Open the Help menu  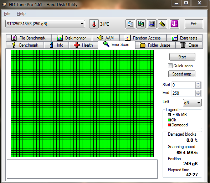21,14
